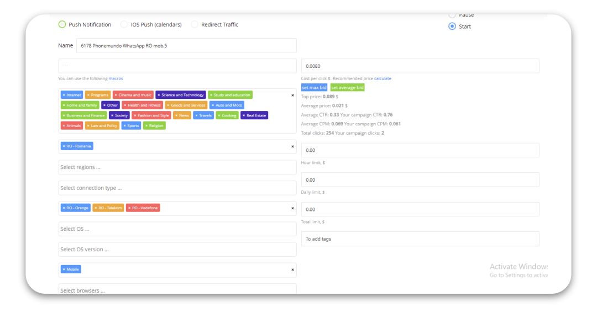Click the campaign Name input field

pyautogui.click(x=186, y=45)
